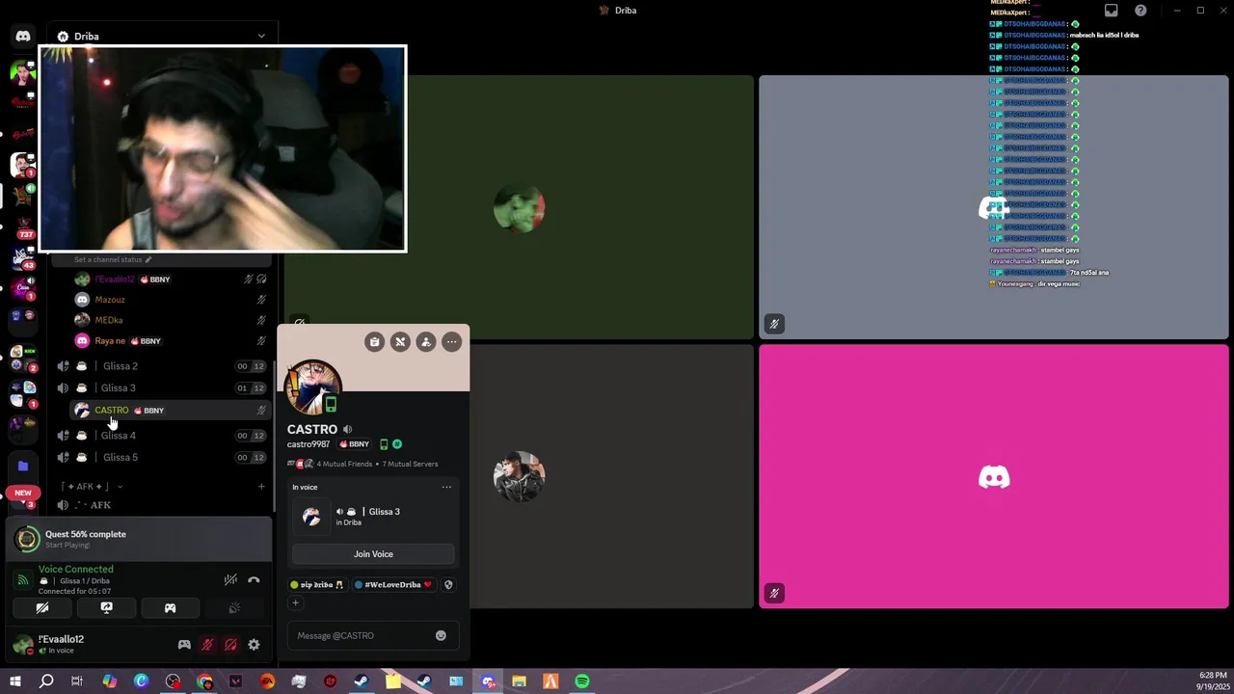The height and width of the screenshot is (694, 1234).
Task: Open Discord Direct Messages home icon
Action: tap(23, 37)
